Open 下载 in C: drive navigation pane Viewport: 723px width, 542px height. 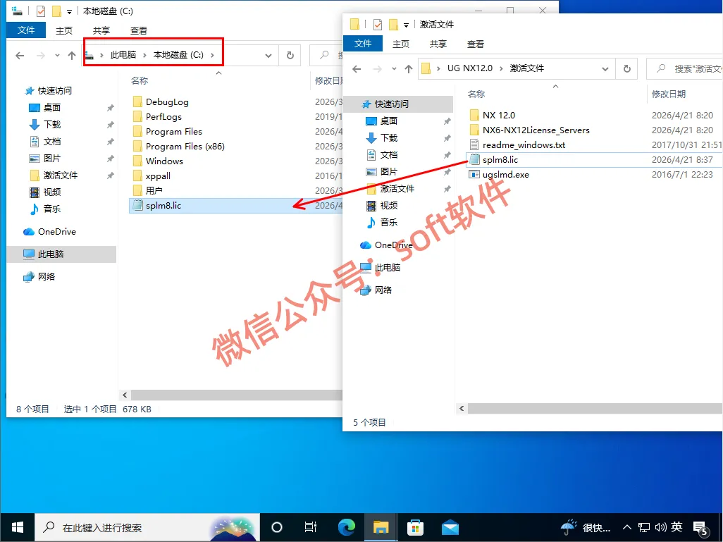pos(52,125)
